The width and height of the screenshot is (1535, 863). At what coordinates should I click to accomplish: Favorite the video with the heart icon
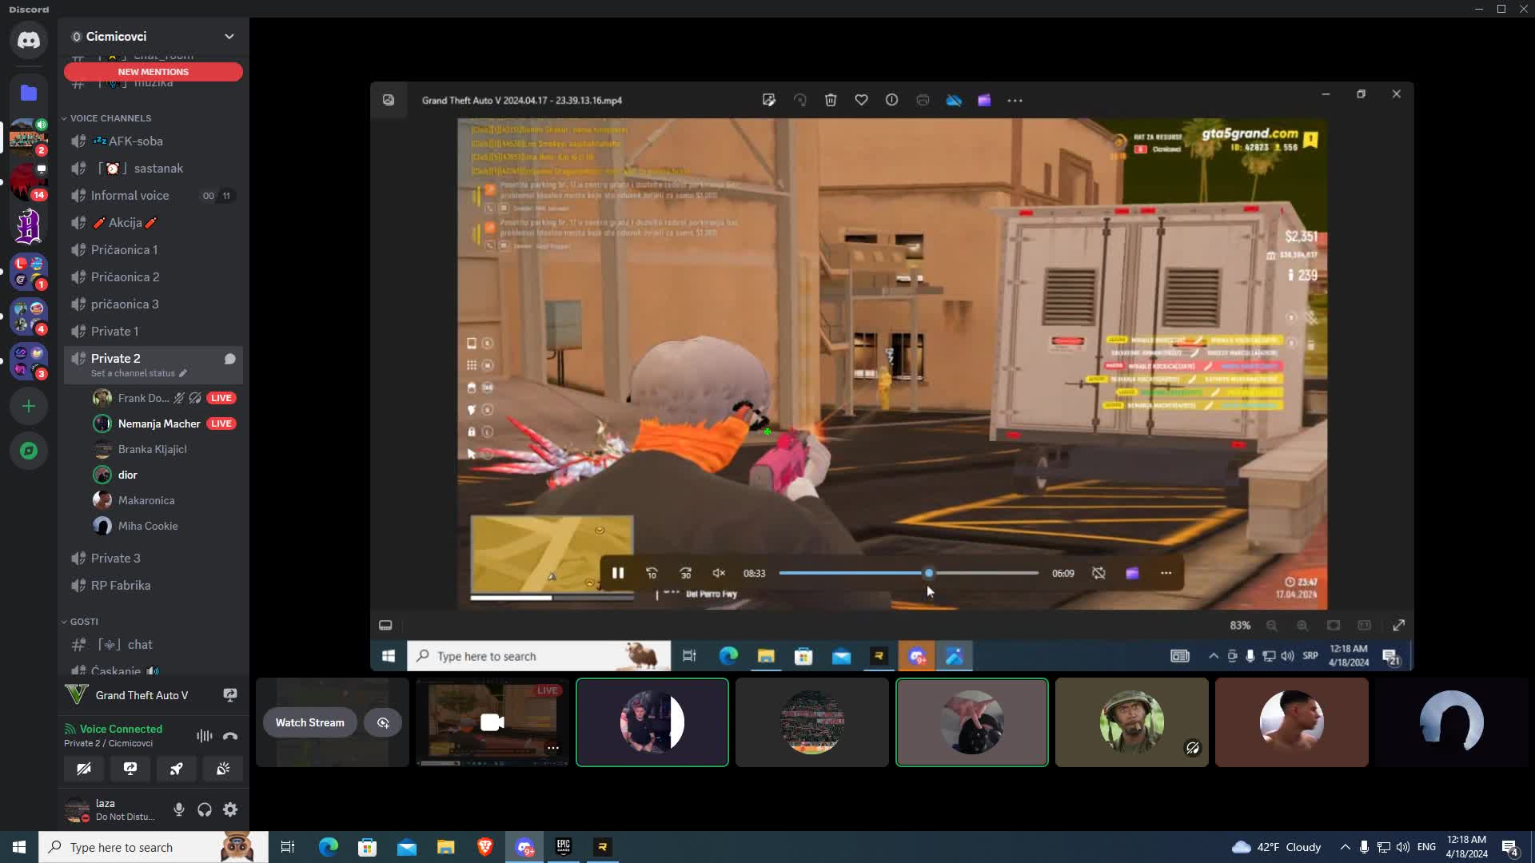[861, 100]
